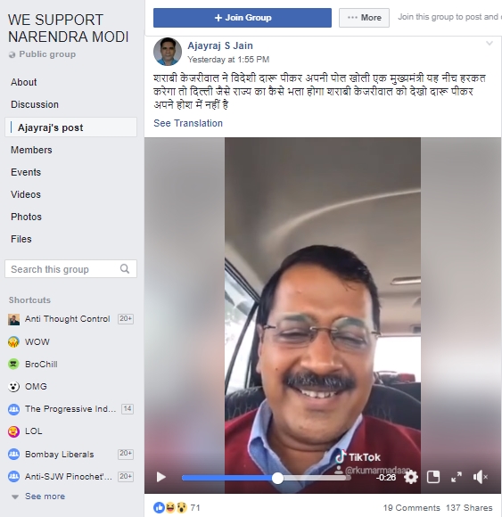This screenshot has width=502, height=517.
Task: Click See Translation link
Action: click(x=188, y=123)
